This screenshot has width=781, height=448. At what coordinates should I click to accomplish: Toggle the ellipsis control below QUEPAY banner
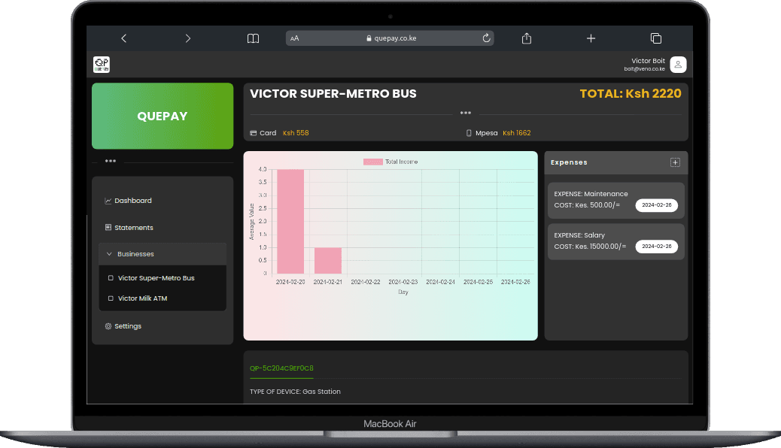click(x=110, y=161)
